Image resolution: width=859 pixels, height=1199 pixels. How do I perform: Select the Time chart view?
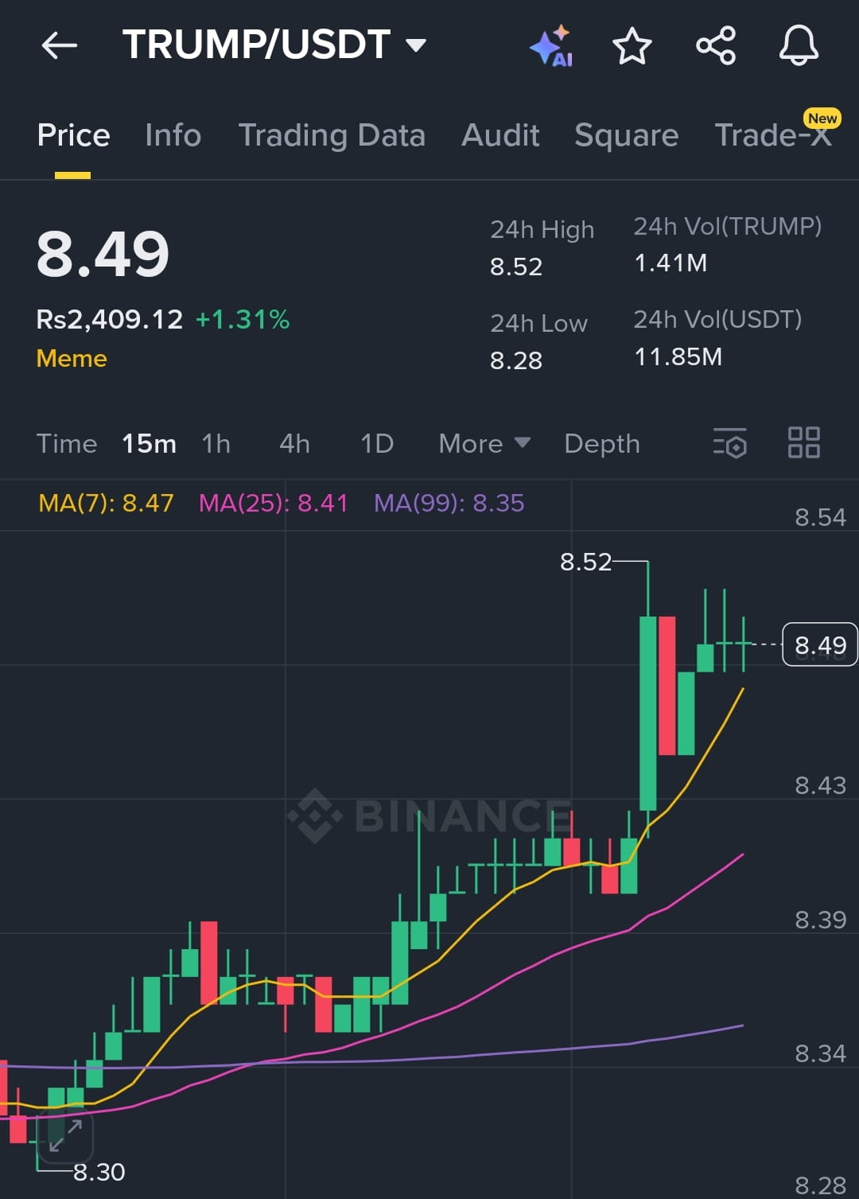click(x=67, y=444)
